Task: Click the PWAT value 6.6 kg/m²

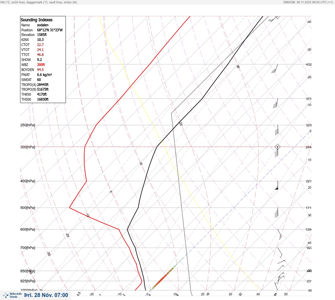Action: 44,75
